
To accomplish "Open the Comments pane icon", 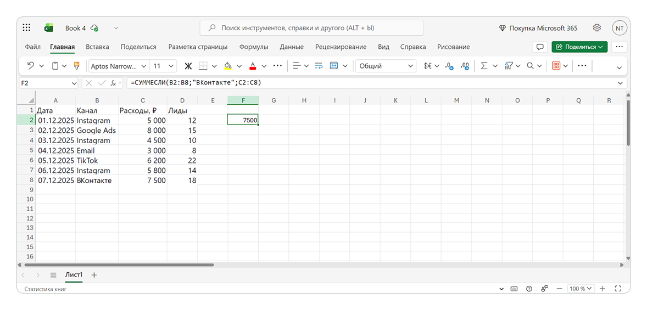I will 540,47.
